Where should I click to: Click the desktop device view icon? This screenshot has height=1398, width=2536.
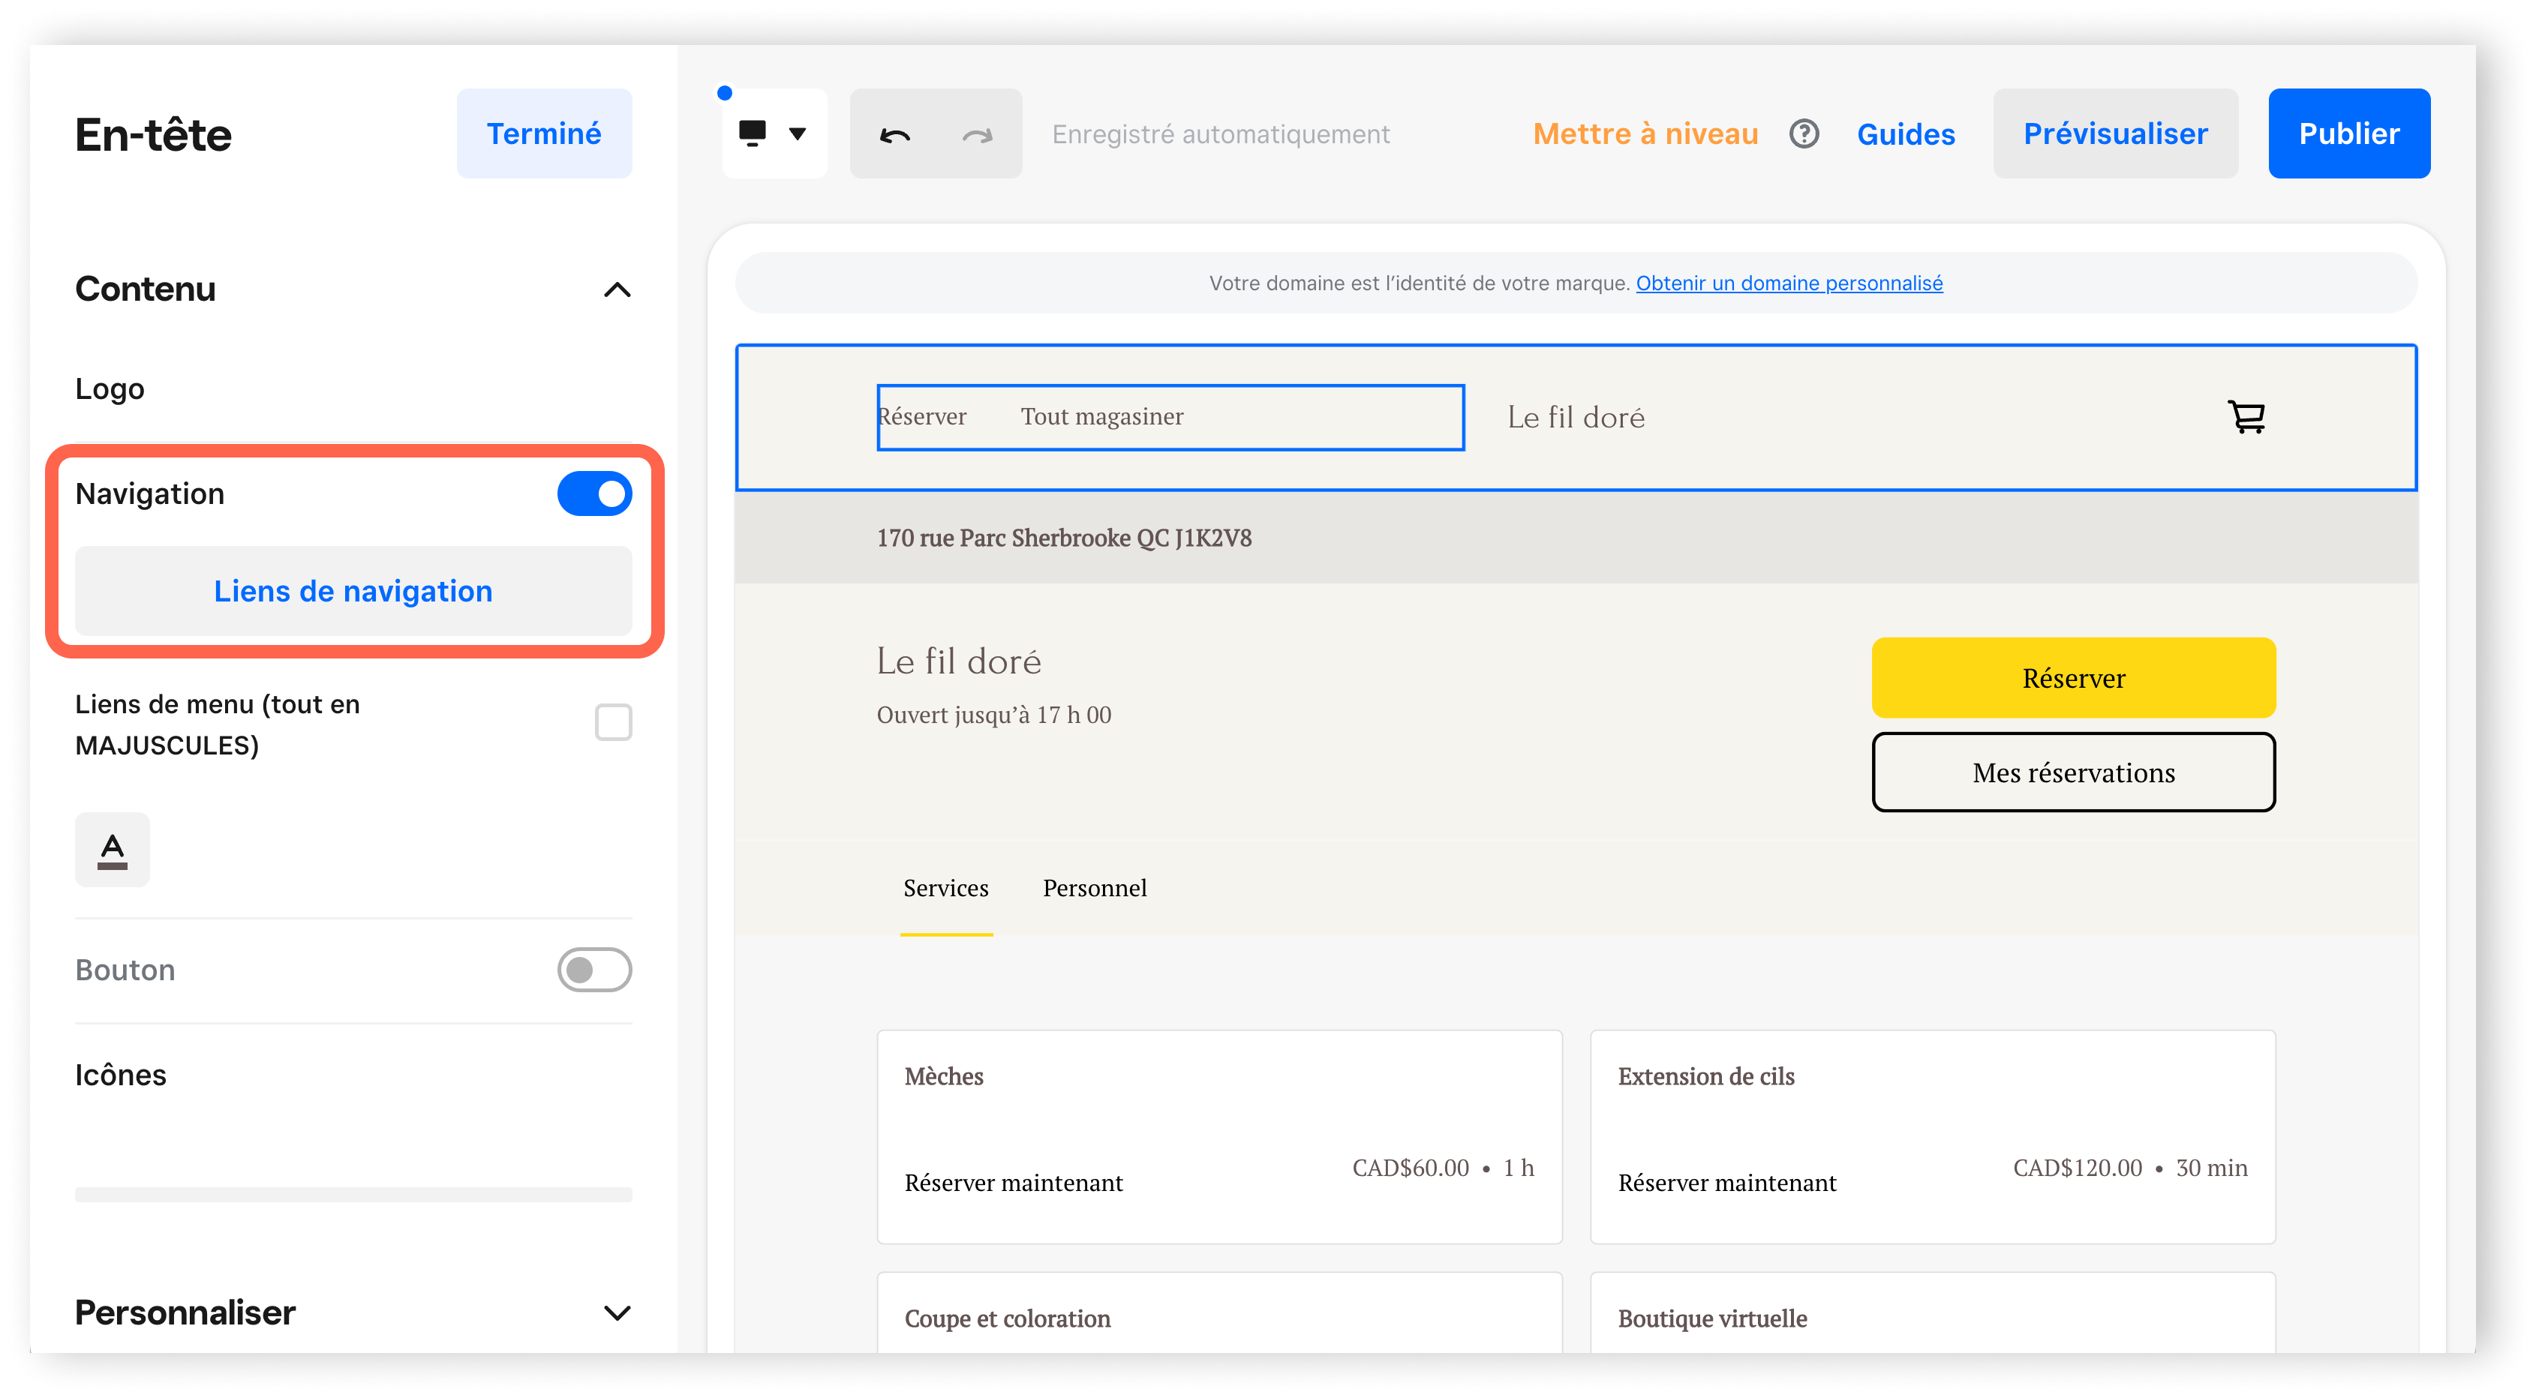753,133
